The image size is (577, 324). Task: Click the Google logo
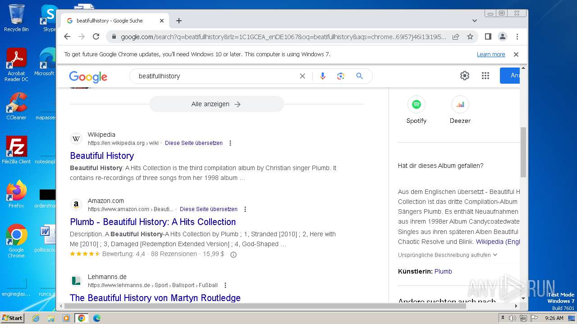click(88, 76)
